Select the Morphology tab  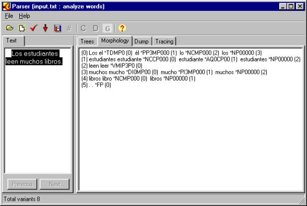(x=115, y=41)
